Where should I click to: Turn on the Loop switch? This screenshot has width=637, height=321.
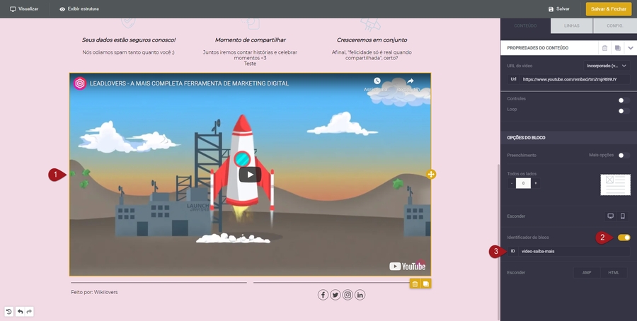point(623,111)
